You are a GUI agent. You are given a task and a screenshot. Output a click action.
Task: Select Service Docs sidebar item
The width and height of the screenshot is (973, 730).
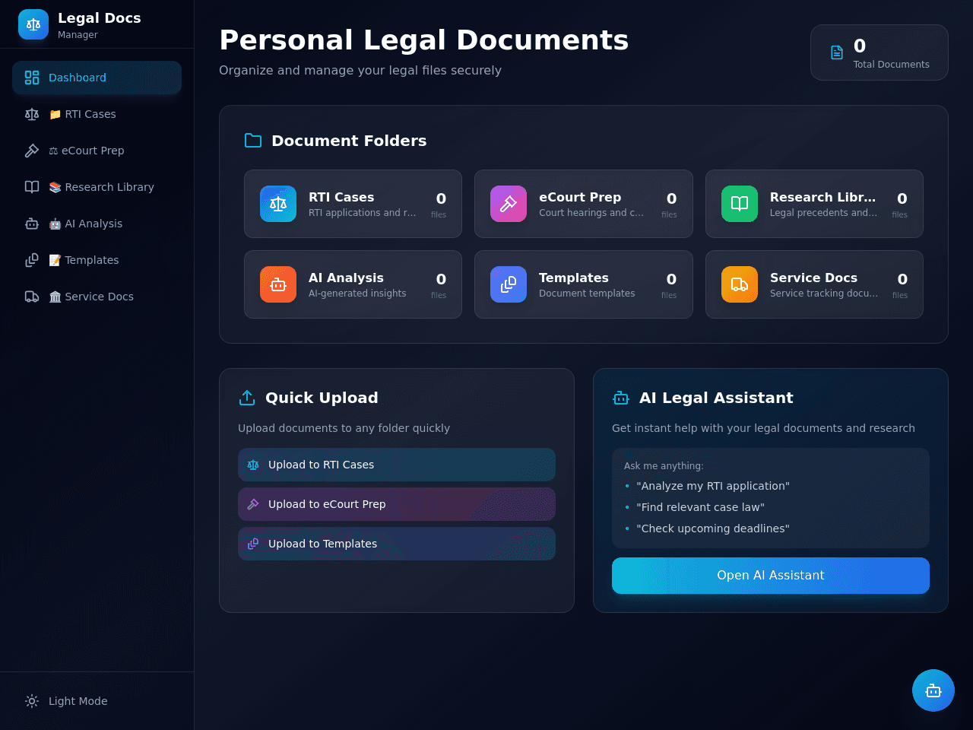[x=97, y=297]
